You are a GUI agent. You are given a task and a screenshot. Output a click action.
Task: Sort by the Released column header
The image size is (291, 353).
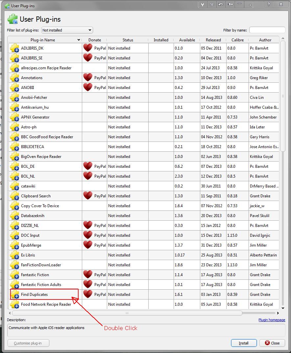pyautogui.click(x=213, y=40)
